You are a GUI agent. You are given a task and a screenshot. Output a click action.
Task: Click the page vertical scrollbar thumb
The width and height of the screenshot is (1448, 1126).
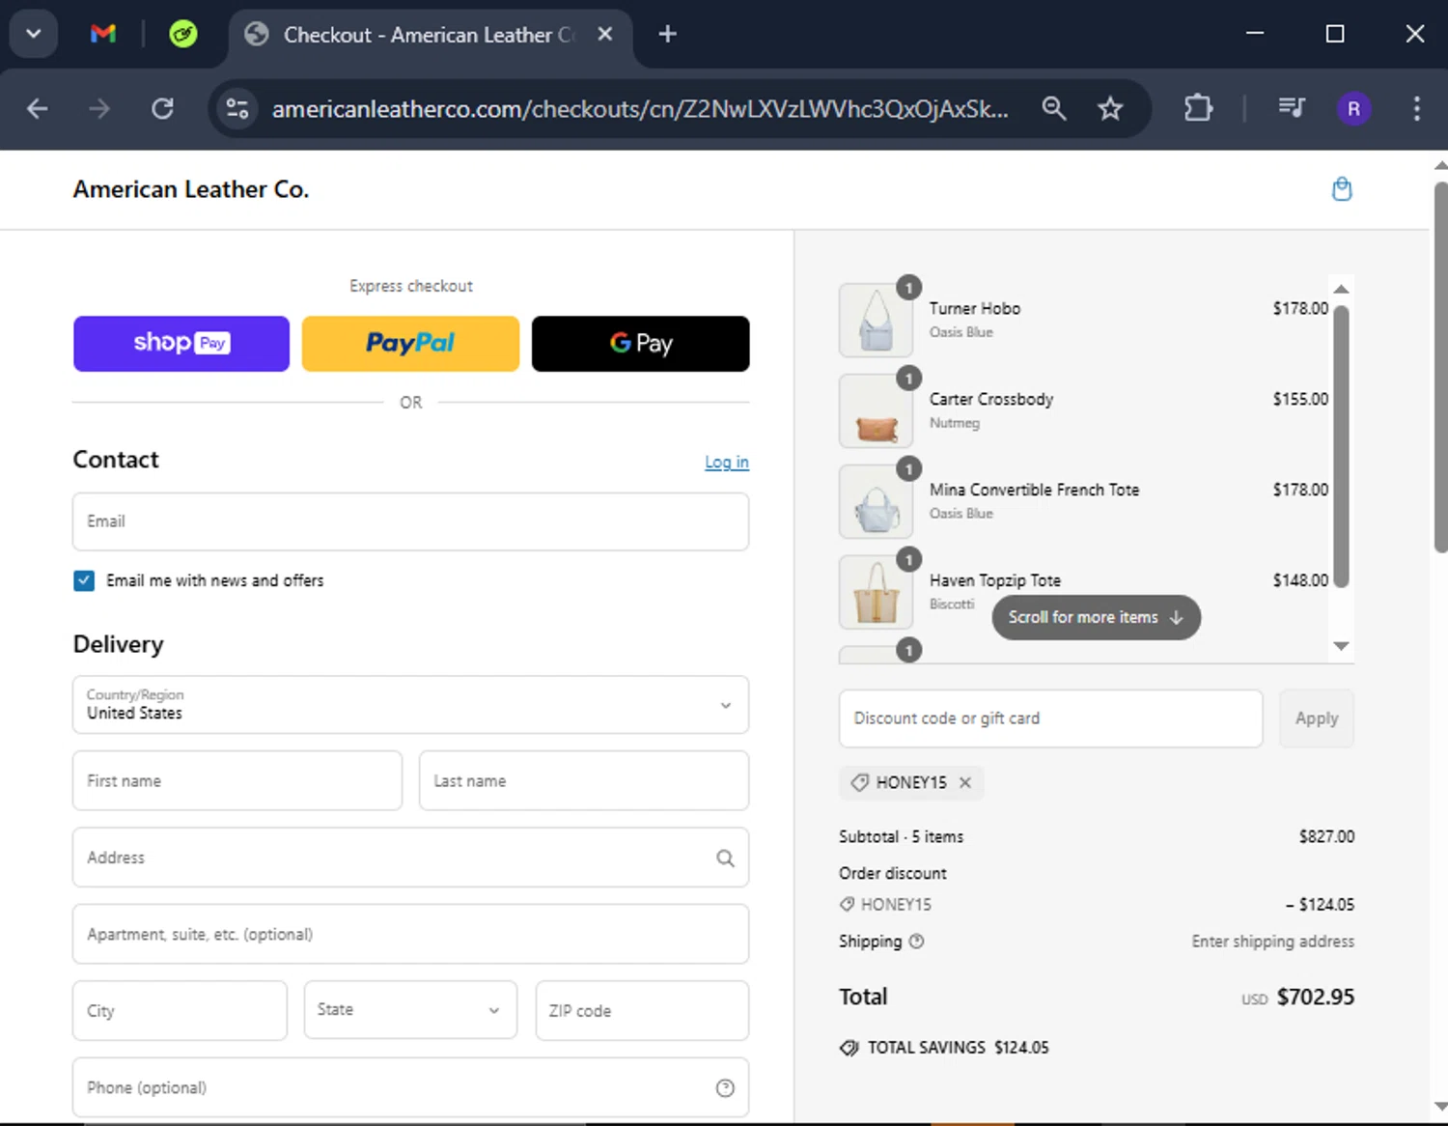click(x=1440, y=367)
